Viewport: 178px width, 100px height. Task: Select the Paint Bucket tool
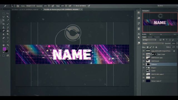pos(8,31)
